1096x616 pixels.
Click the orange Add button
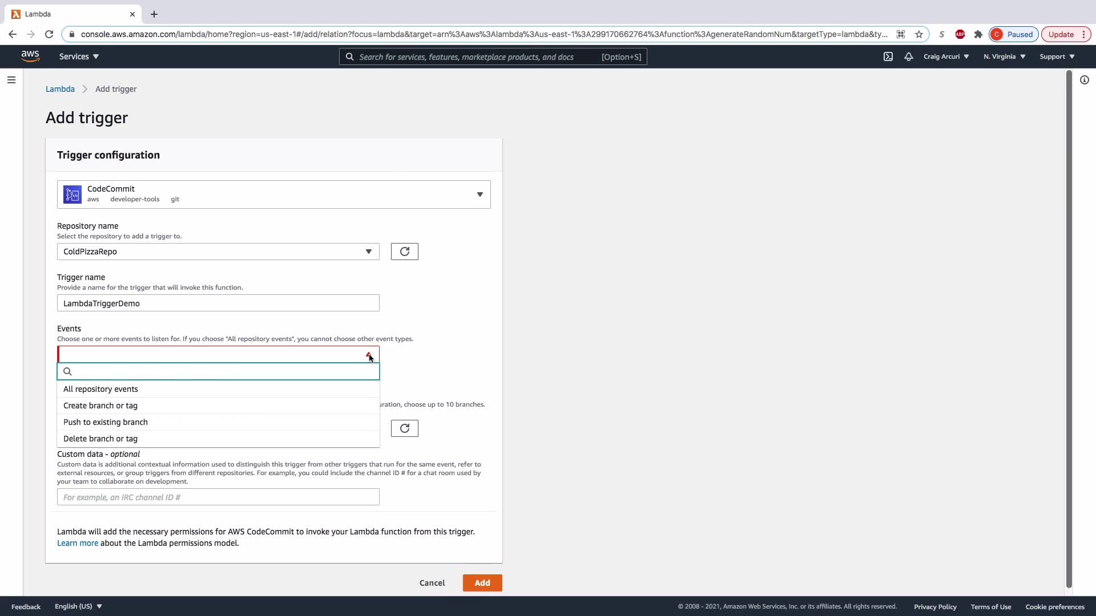482,583
